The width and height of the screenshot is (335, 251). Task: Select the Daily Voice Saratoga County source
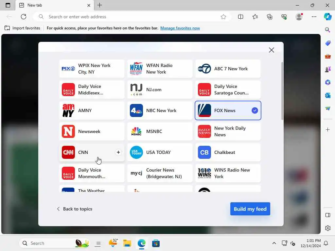(x=228, y=90)
